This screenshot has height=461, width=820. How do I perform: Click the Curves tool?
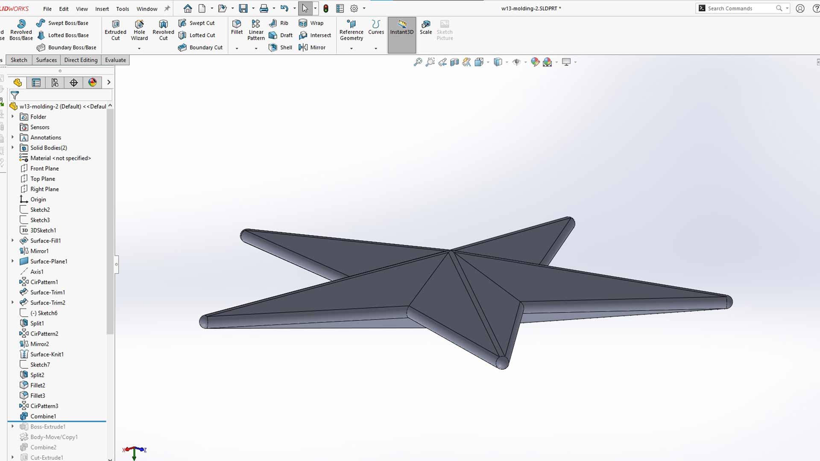[x=376, y=27]
